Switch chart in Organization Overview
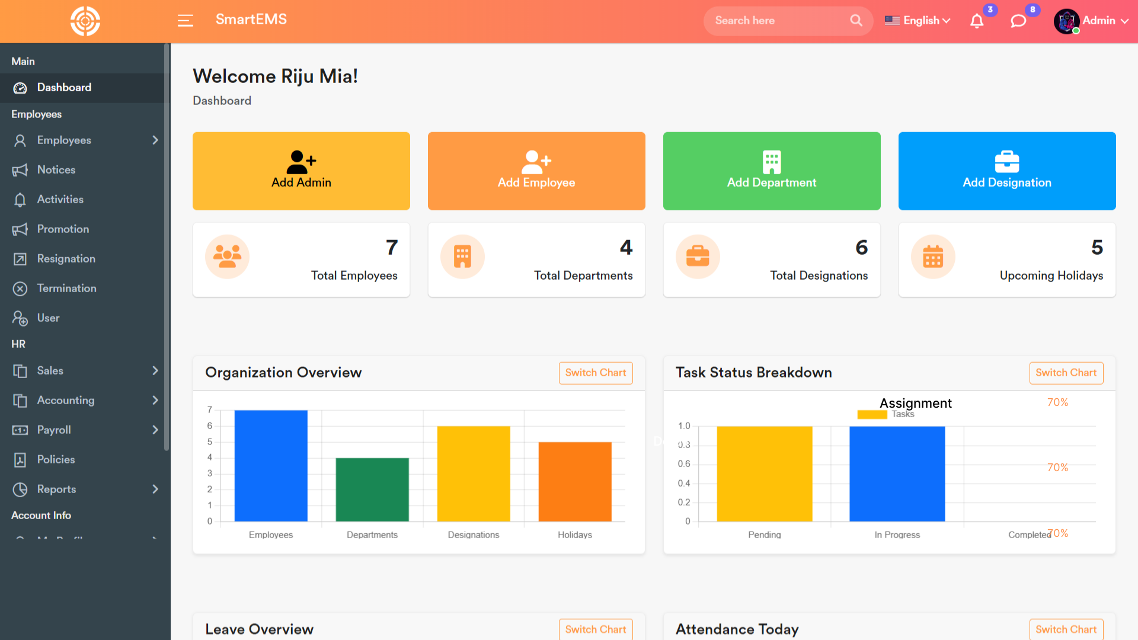Image resolution: width=1138 pixels, height=640 pixels. (x=595, y=373)
